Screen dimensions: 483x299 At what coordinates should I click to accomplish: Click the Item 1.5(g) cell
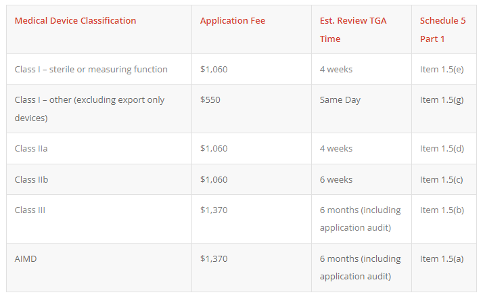pyautogui.click(x=442, y=100)
